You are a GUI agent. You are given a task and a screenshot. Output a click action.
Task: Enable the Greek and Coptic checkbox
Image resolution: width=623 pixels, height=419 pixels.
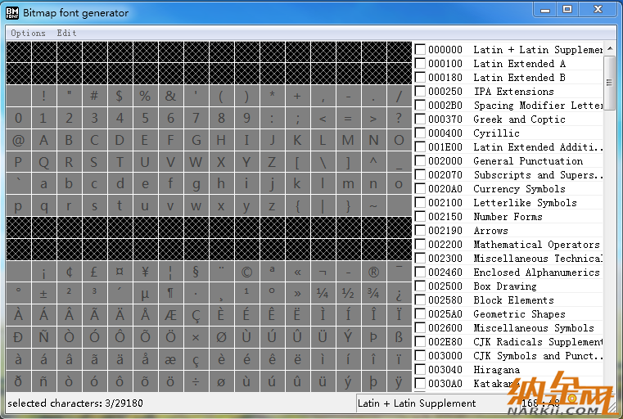tap(420, 119)
